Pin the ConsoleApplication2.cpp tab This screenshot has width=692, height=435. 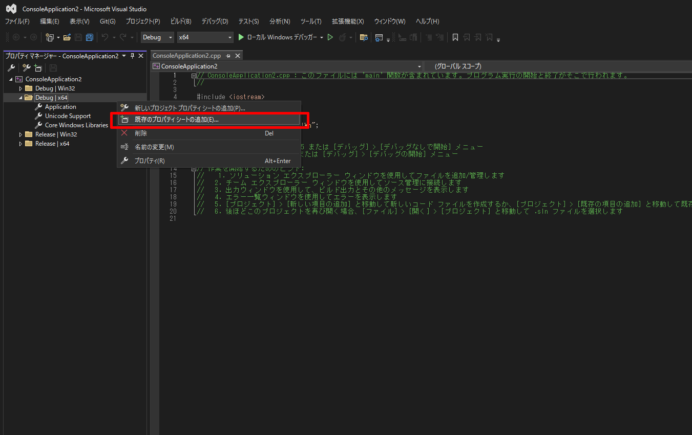tap(228, 56)
